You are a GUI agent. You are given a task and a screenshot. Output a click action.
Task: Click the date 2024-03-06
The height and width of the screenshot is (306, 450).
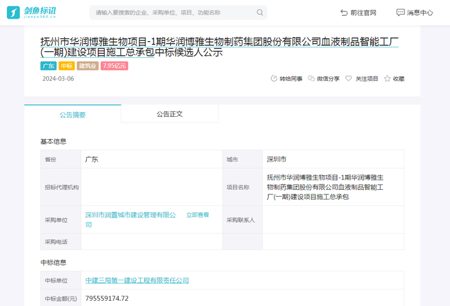click(x=59, y=78)
